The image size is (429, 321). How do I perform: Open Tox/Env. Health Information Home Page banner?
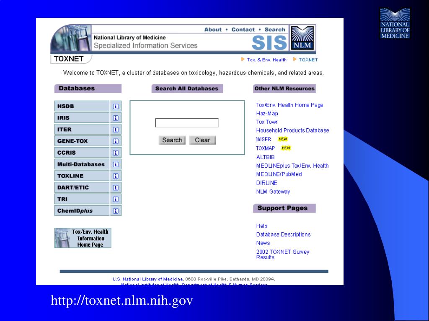(x=83, y=238)
